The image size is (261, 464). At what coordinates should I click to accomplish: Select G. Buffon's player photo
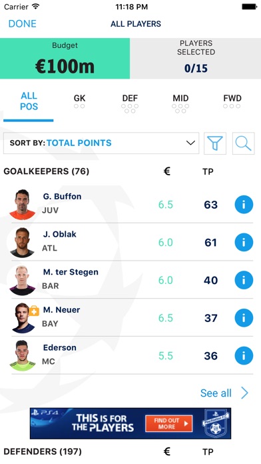[23, 205]
